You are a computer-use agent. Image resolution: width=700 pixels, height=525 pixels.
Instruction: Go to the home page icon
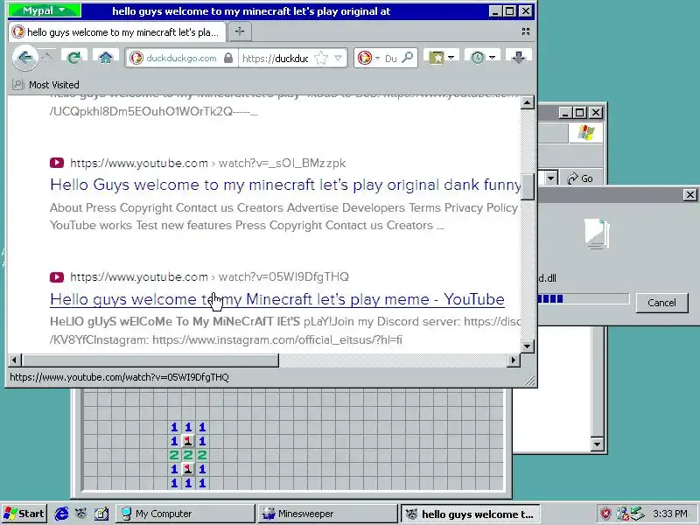pos(105,58)
